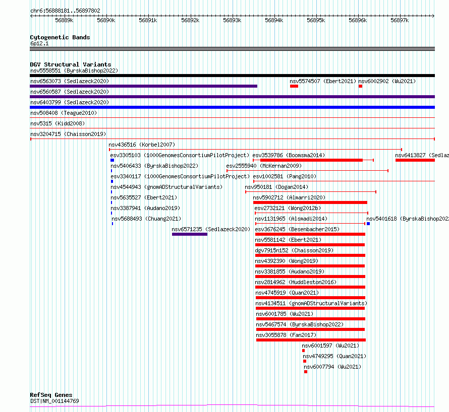Click the nsv6001597 Wu2021 red square
Screen dimensions: 449x412
click(304, 351)
